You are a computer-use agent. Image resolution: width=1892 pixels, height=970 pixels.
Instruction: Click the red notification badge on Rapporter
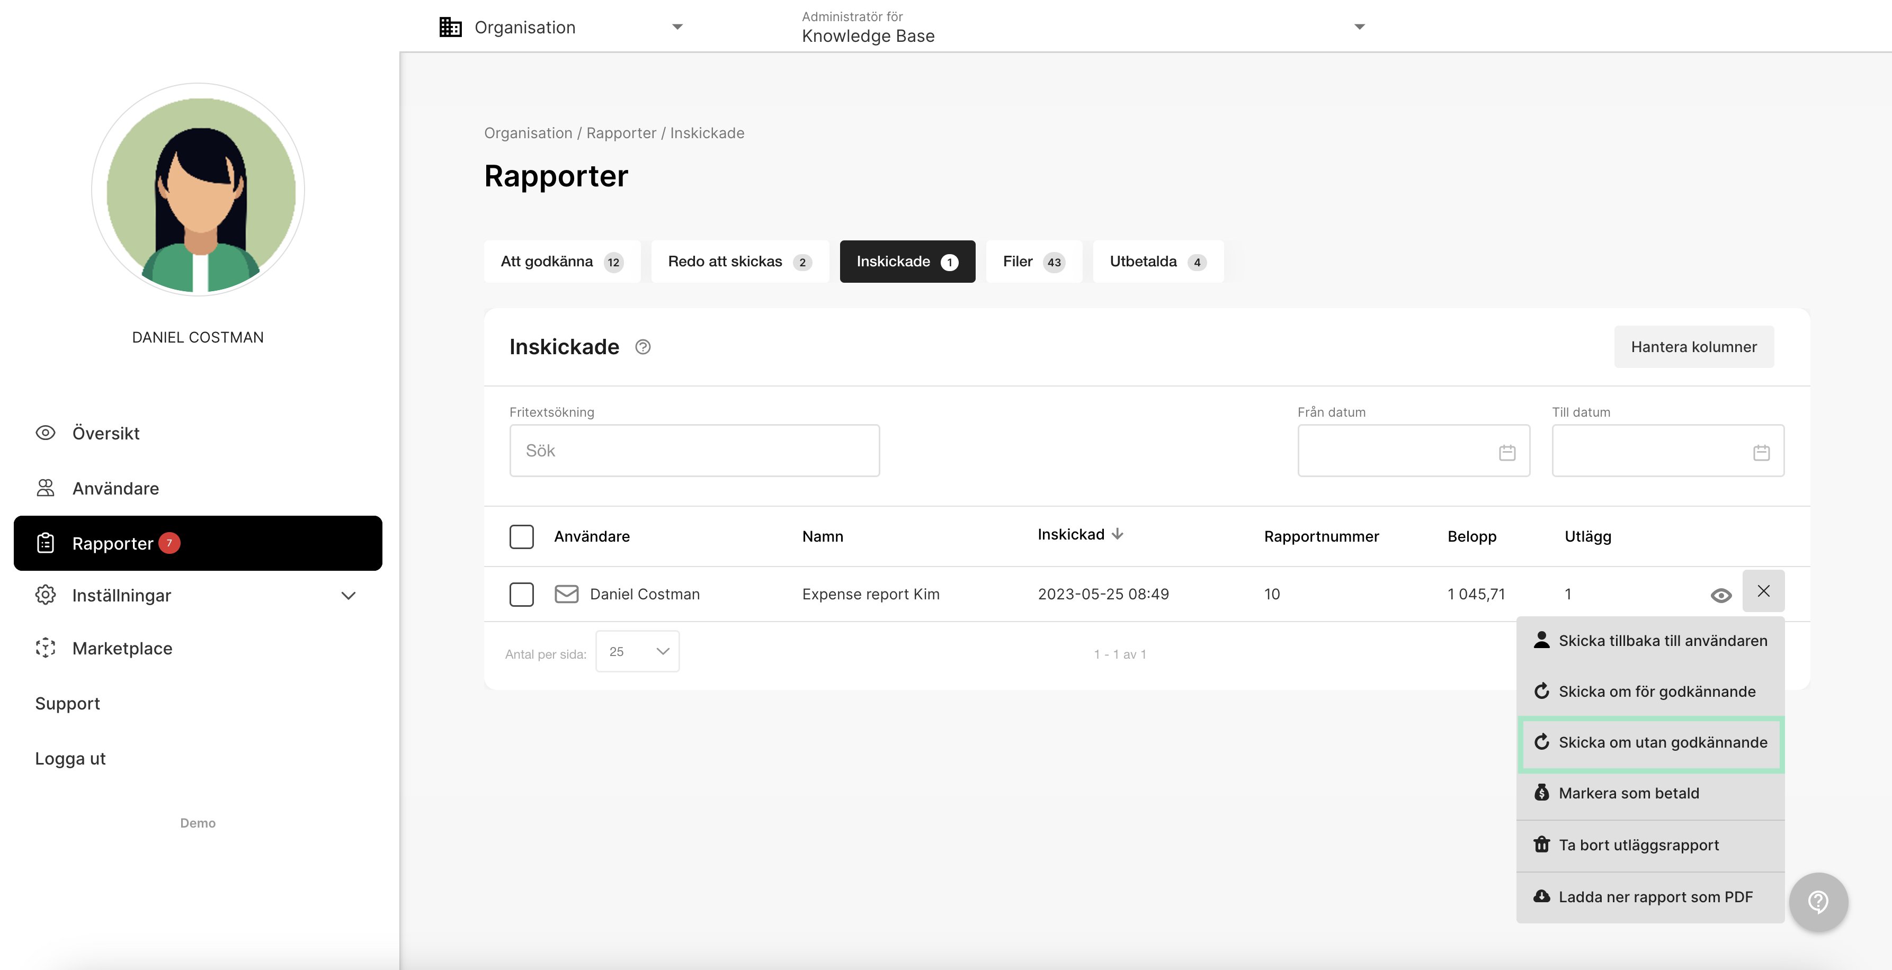pos(169,543)
